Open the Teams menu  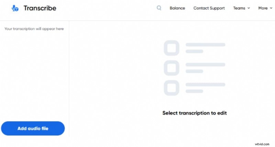[x=239, y=8]
